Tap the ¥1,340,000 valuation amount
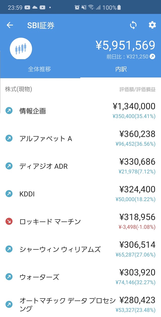The height and width of the screenshot is (317, 161). point(134,106)
